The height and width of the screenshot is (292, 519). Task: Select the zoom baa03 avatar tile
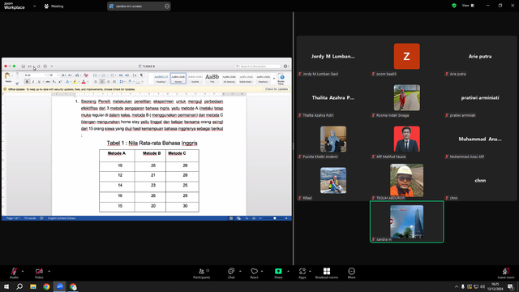[407, 56]
